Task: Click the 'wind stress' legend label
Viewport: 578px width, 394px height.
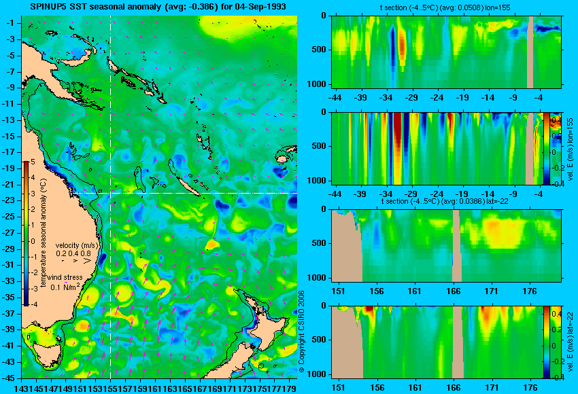Action: [65, 277]
